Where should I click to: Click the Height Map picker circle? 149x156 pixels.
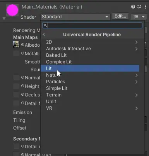click(x=22, y=86)
